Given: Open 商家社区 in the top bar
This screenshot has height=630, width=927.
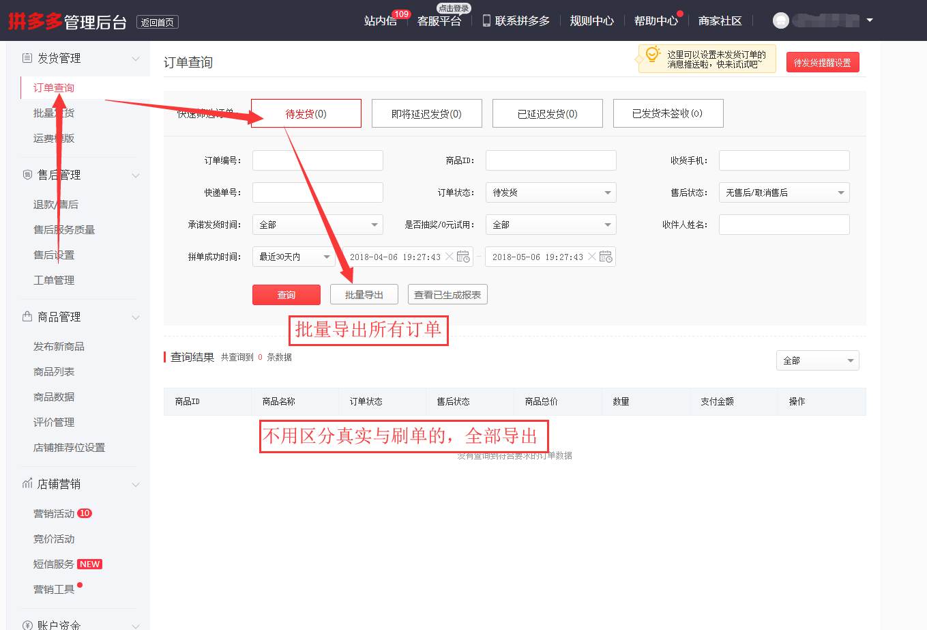Looking at the screenshot, I should click(720, 21).
